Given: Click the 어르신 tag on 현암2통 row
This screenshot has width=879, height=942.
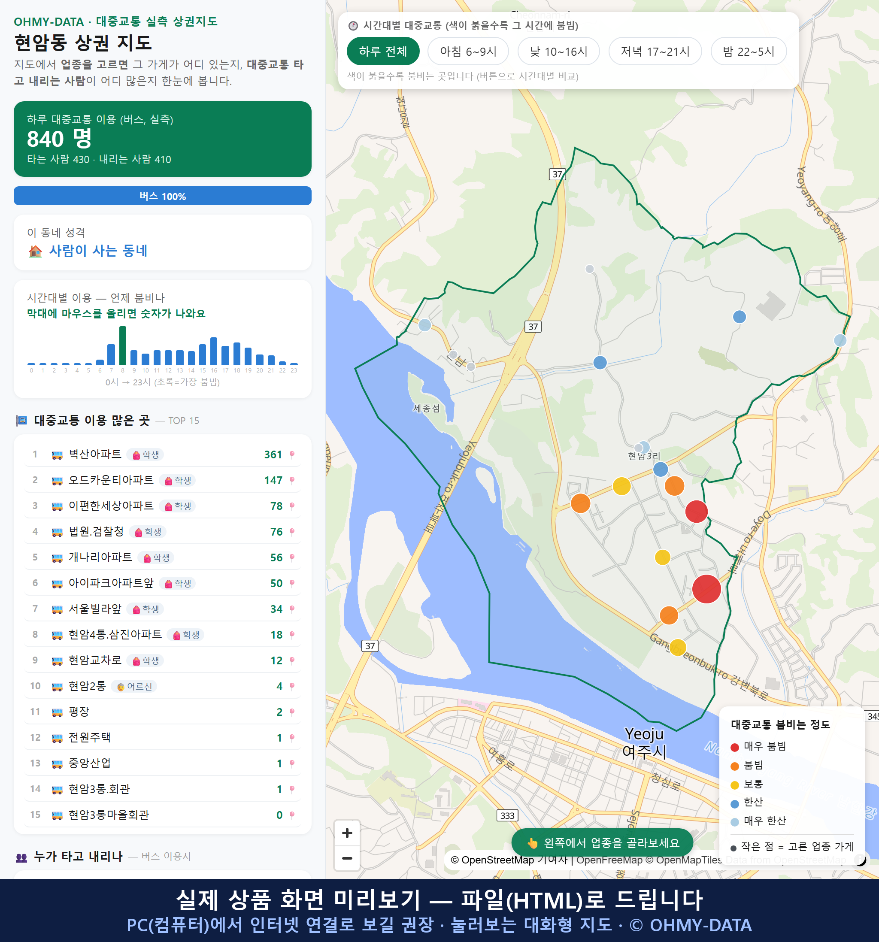Looking at the screenshot, I should point(134,687).
